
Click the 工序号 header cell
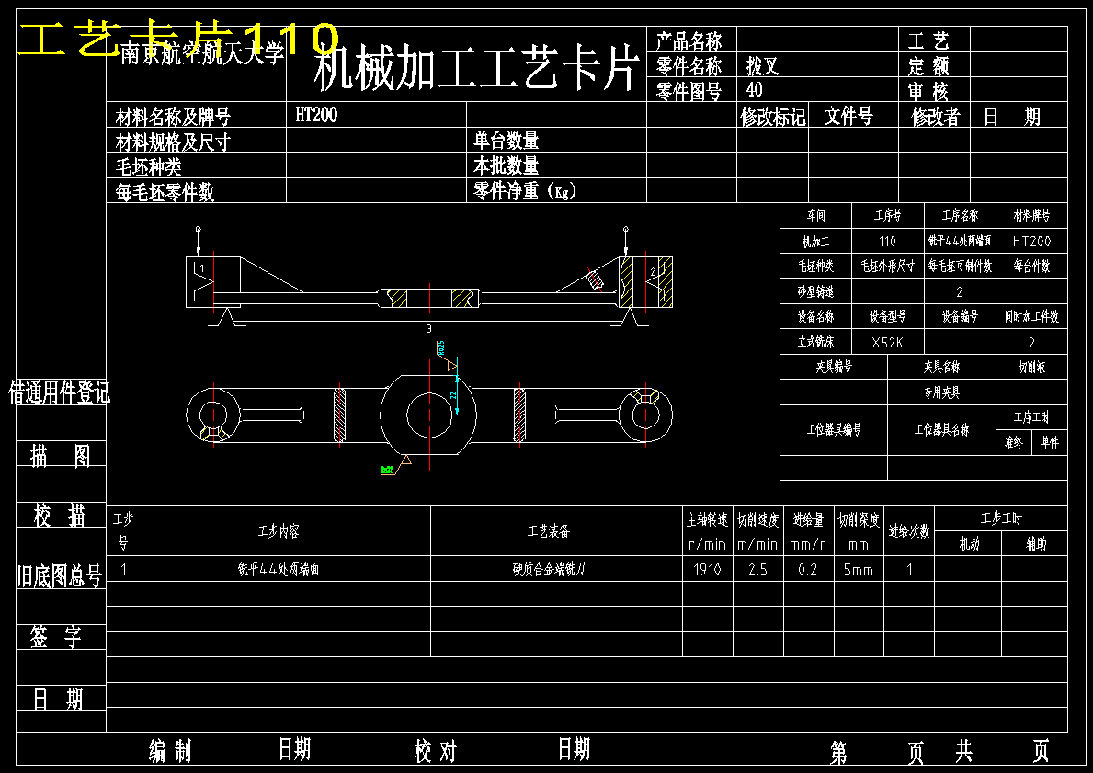click(887, 215)
